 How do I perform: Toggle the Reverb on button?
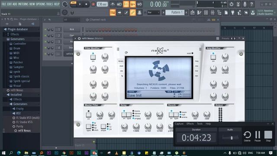[x=171, y=114]
